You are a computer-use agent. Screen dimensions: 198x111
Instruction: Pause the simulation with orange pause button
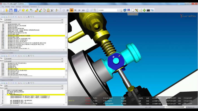pos(71,10)
